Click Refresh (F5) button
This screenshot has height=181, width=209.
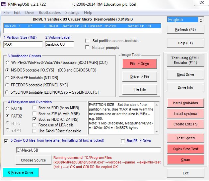pyautogui.click(x=185, y=29)
